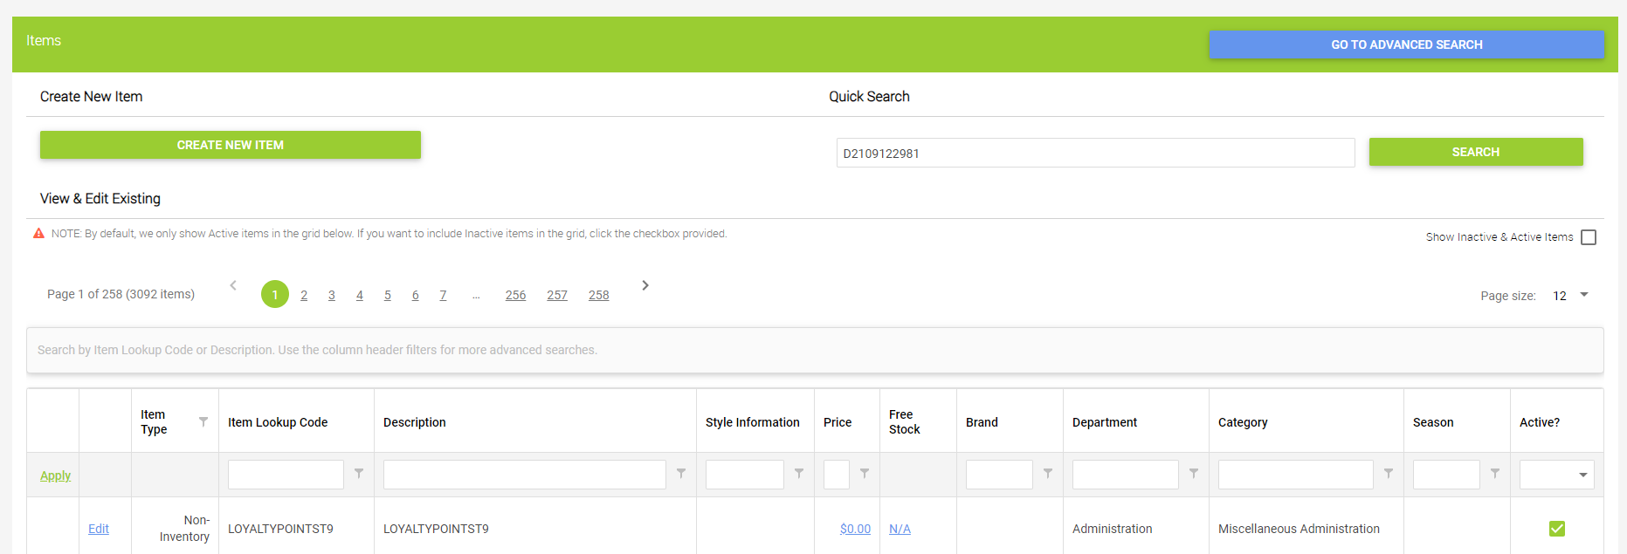The image size is (1627, 554).
Task: Toggle Active checkbox for LOYALTYPOINTST9 row
Action: 1557,529
